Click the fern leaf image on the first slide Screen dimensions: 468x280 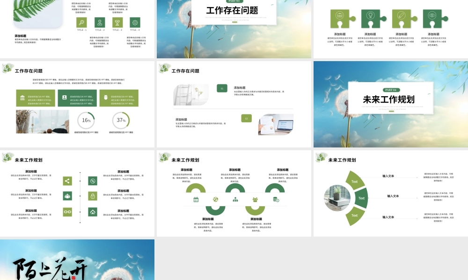38,14
